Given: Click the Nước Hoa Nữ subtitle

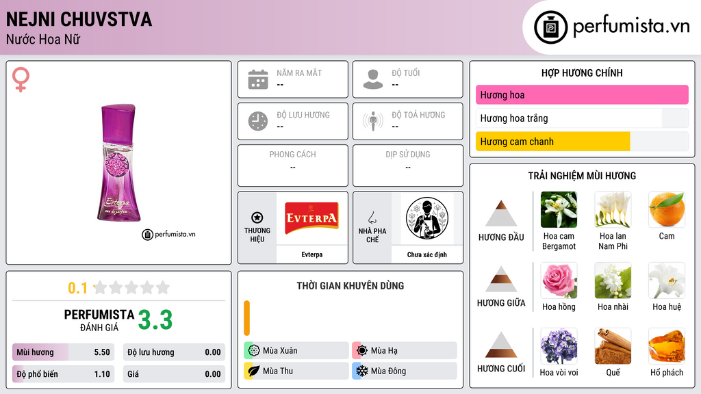Looking at the screenshot, I should point(43,39).
